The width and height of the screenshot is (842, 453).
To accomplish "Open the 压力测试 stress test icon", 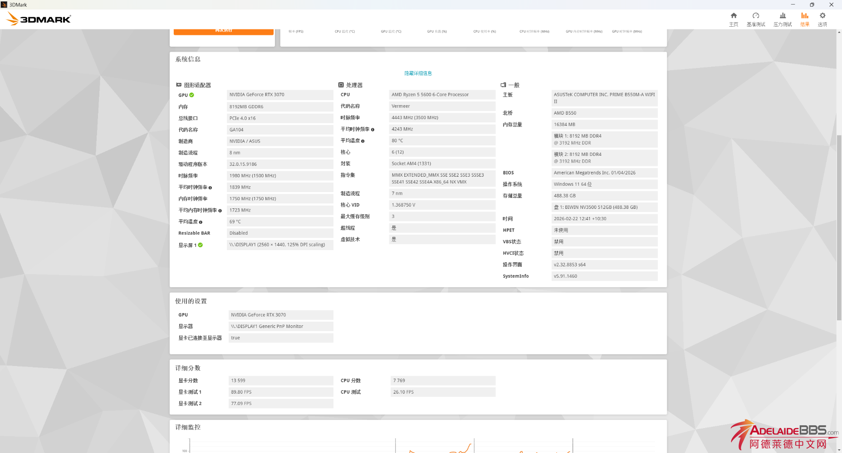I will [x=783, y=19].
